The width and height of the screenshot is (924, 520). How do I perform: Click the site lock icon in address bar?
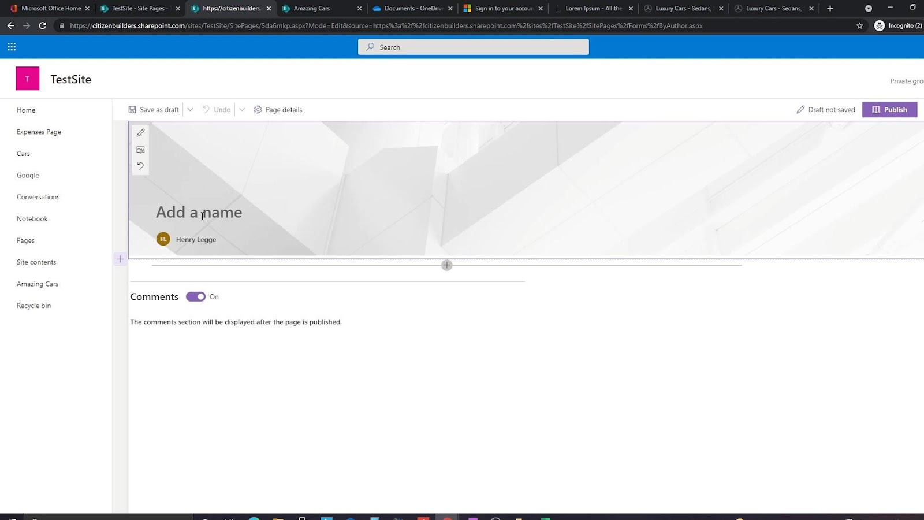(62, 25)
